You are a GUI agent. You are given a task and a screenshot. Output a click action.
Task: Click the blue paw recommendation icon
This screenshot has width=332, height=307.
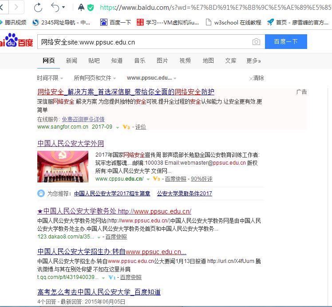point(41,194)
